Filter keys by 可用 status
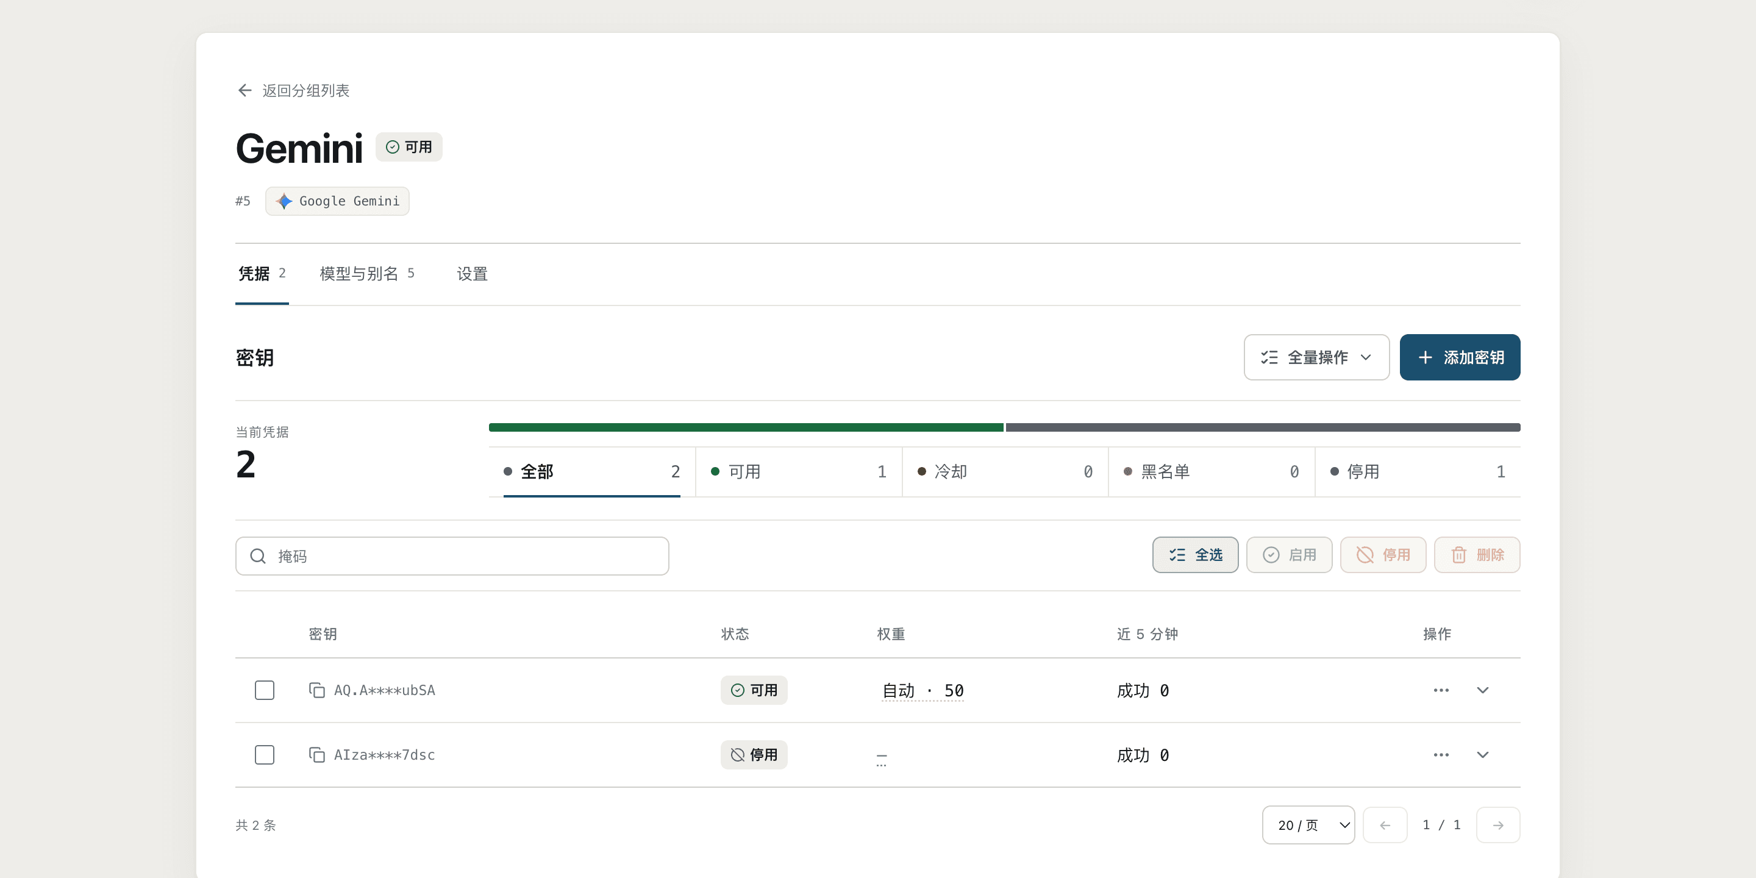The image size is (1756, 878). 798,472
